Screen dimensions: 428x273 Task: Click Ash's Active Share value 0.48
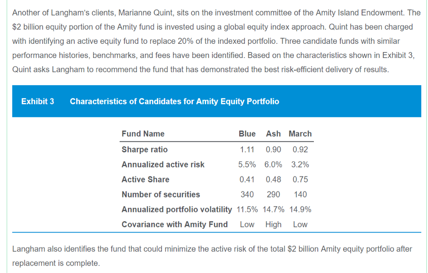[x=273, y=179]
